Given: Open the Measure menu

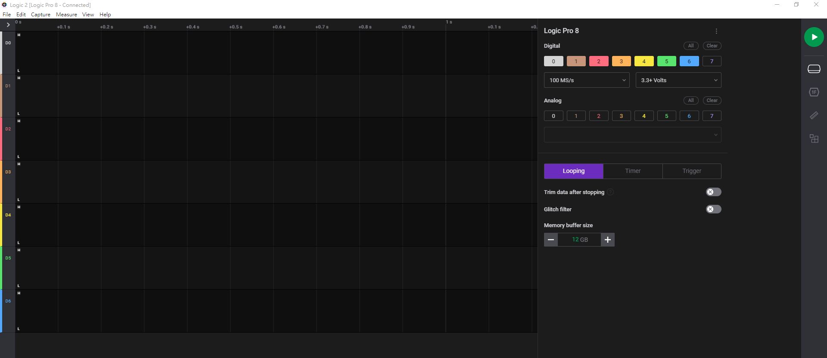Looking at the screenshot, I should 66,14.
